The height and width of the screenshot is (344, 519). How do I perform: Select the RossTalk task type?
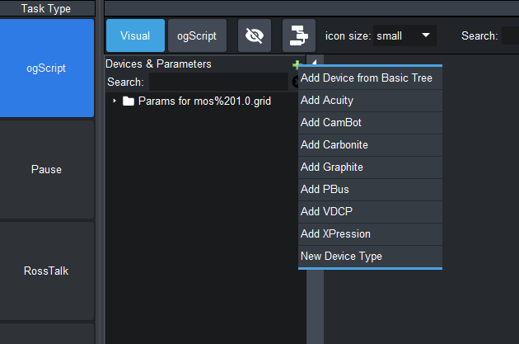point(46,271)
